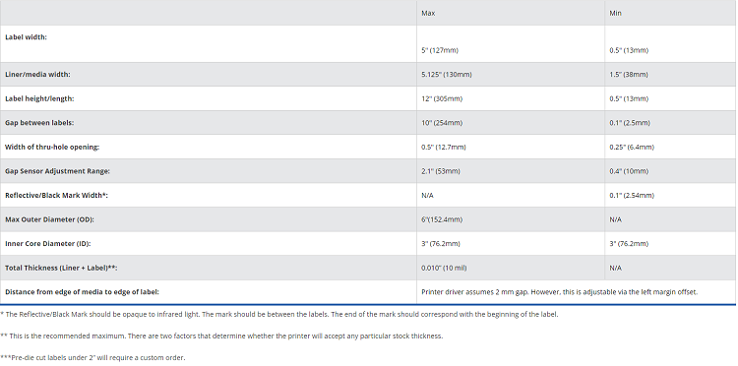Click the Reflective/Black Mark footnote
The image size is (738, 366).
(x=279, y=314)
